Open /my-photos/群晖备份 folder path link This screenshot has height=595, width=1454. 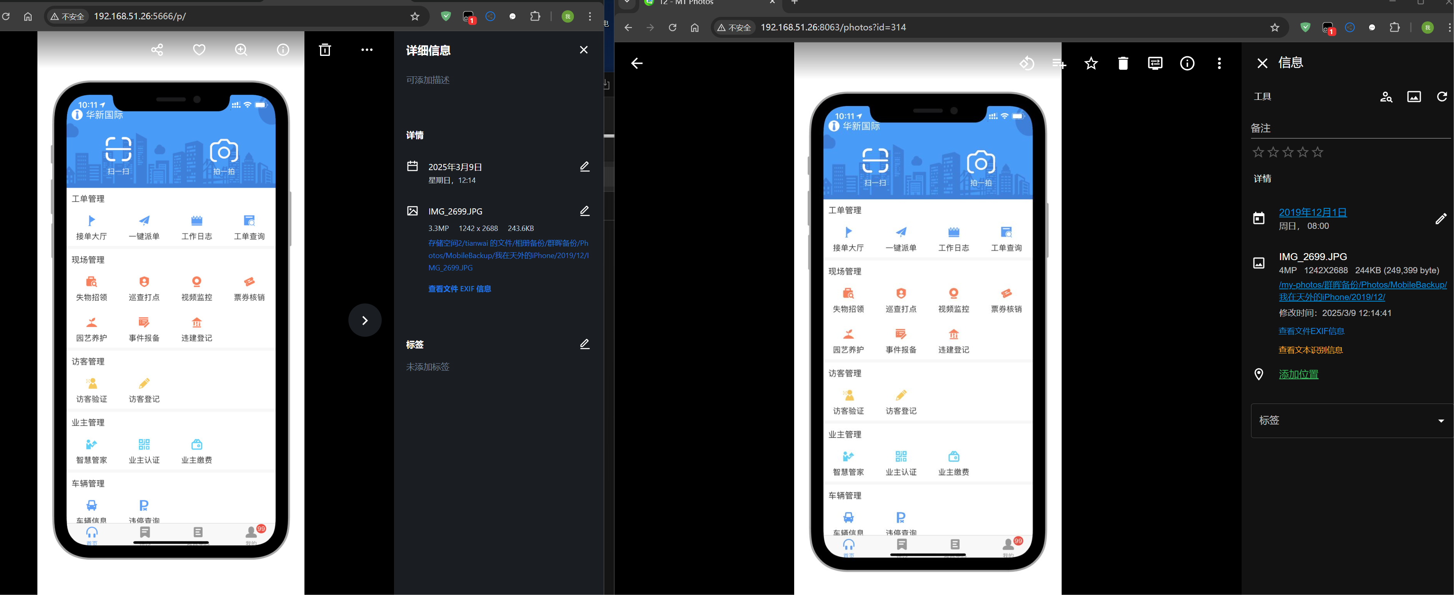(x=1362, y=291)
